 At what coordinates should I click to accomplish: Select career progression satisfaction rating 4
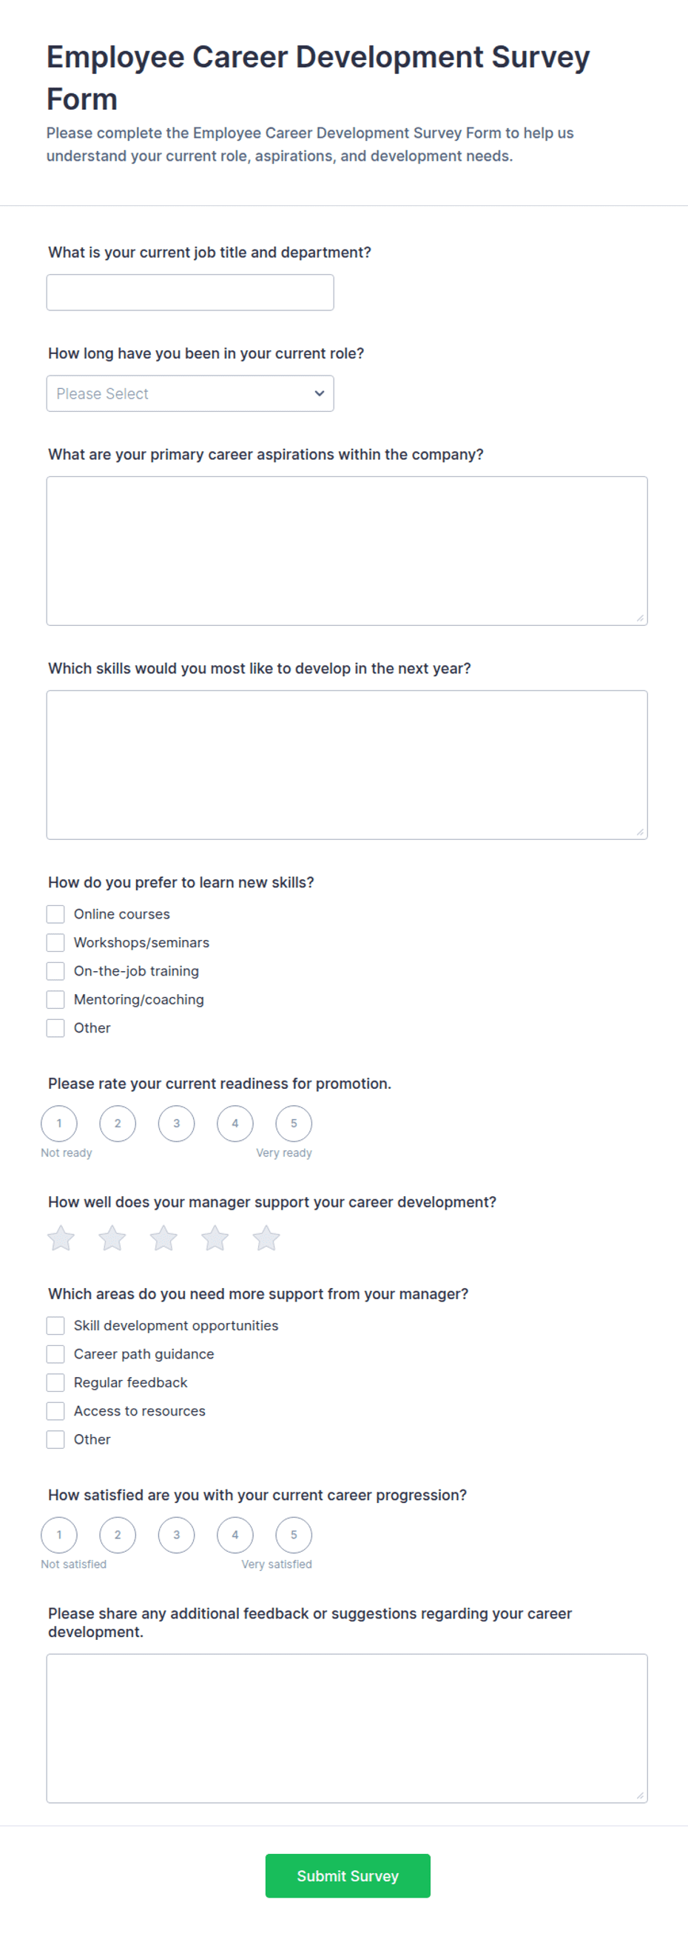point(235,1535)
